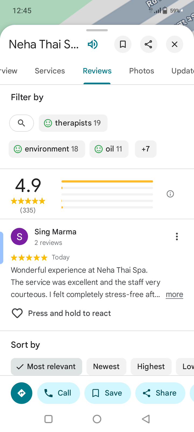Open the Photos tab
This screenshot has width=194, height=432.
pyautogui.click(x=141, y=71)
